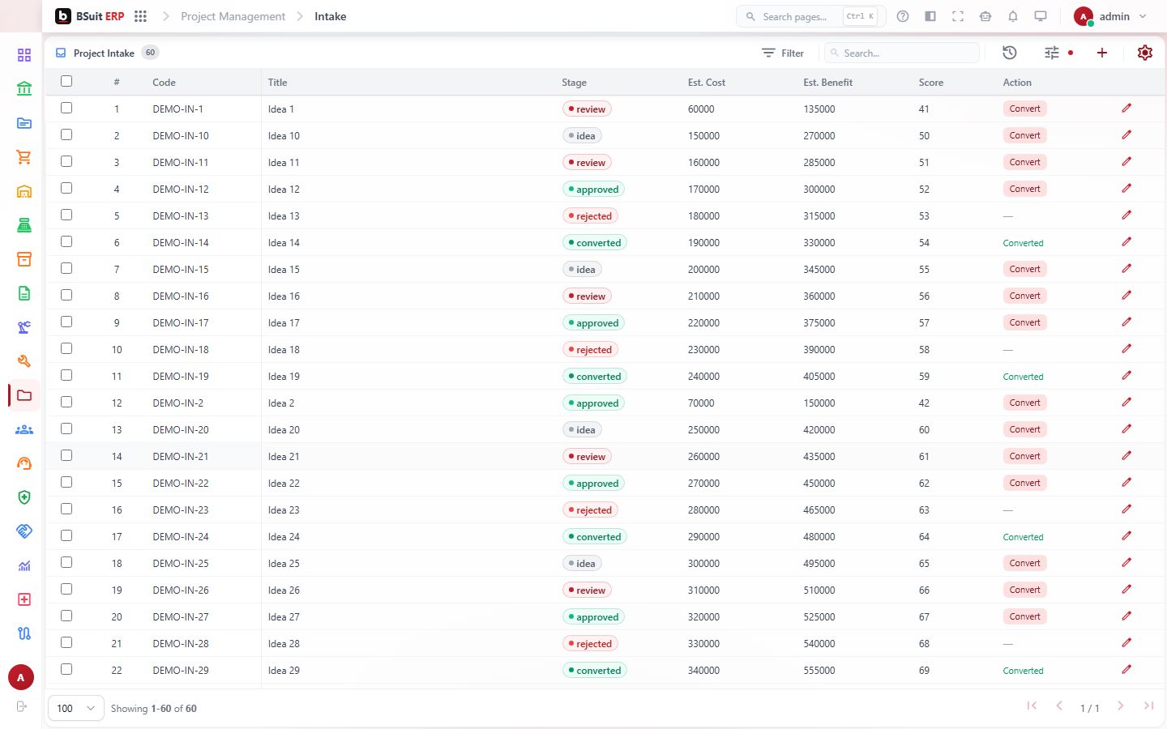1167x729 pixels.
Task: Click Convert for Idea 12
Action: 1025,189
